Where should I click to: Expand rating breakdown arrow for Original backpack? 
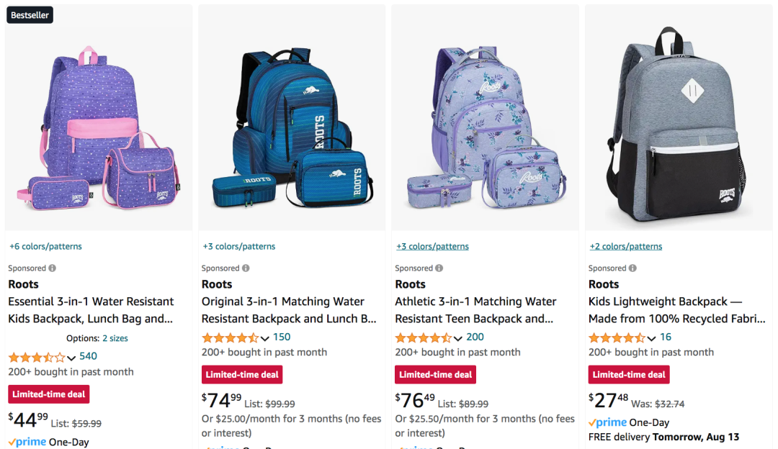pos(265,338)
